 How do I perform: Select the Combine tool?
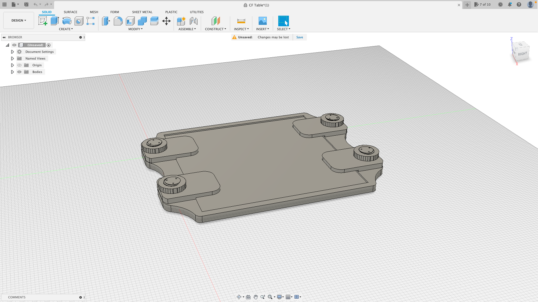pyautogui.click(x=142, y=21)
